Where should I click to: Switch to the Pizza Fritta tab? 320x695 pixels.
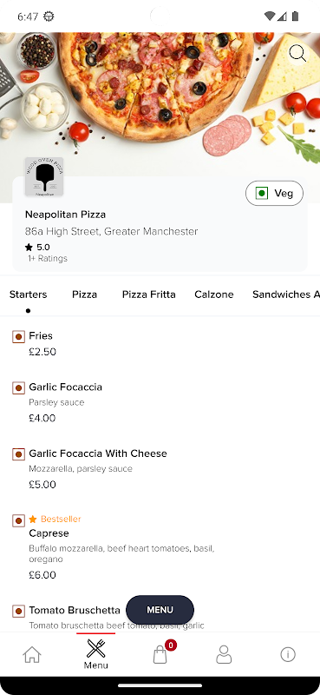[x=148, y=295]
